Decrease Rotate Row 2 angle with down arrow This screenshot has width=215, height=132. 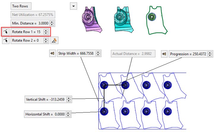46,42
